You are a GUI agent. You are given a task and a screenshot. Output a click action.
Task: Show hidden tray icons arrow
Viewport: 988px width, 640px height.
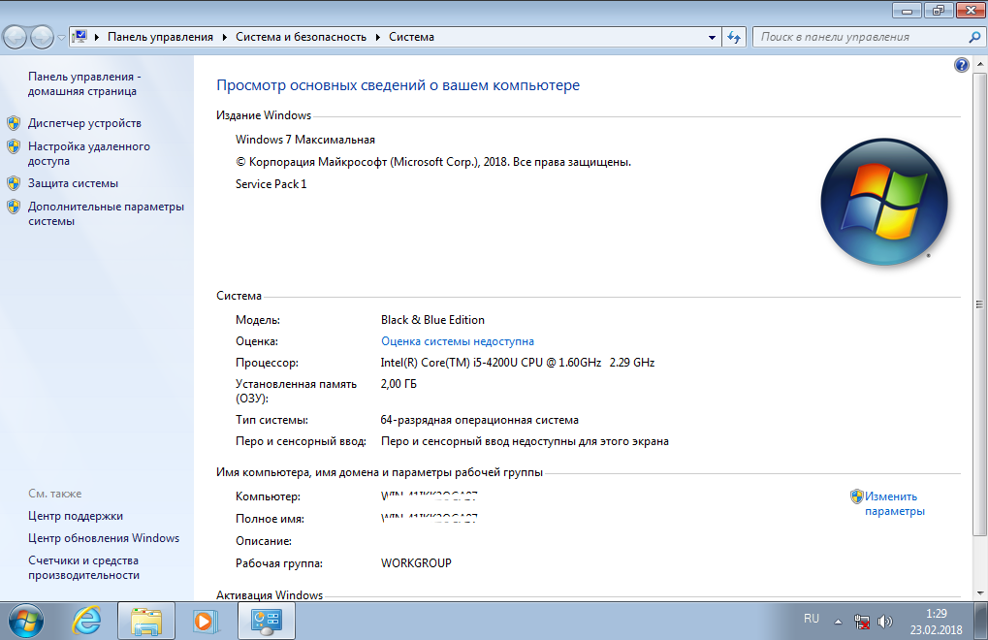point(838,622)
